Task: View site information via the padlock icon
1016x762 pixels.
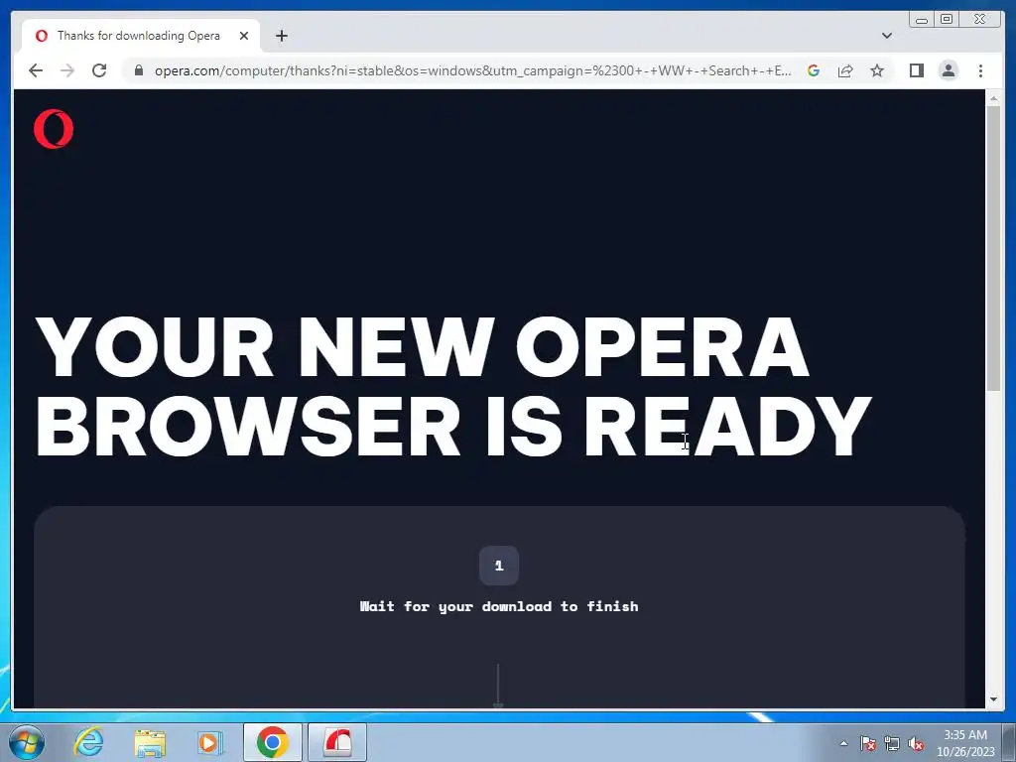Action: [138, 70]
